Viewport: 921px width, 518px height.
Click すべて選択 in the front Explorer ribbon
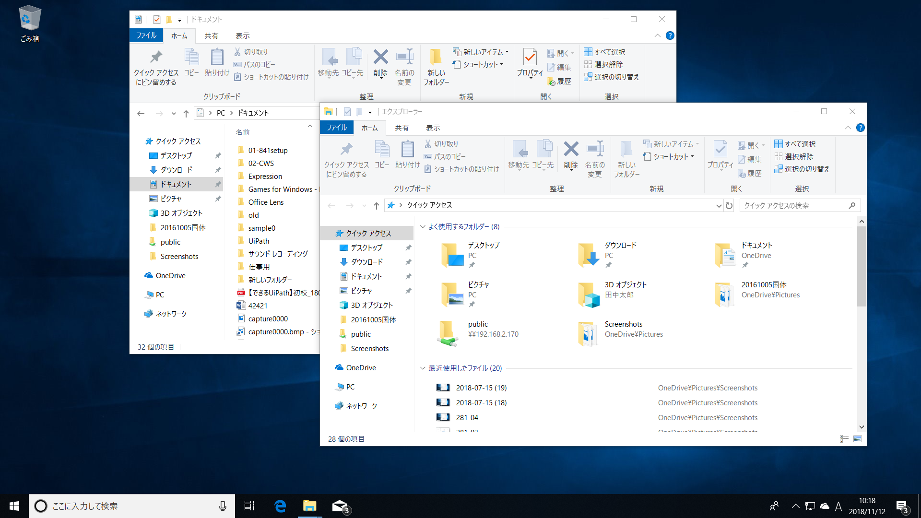[x=795, y=144]
